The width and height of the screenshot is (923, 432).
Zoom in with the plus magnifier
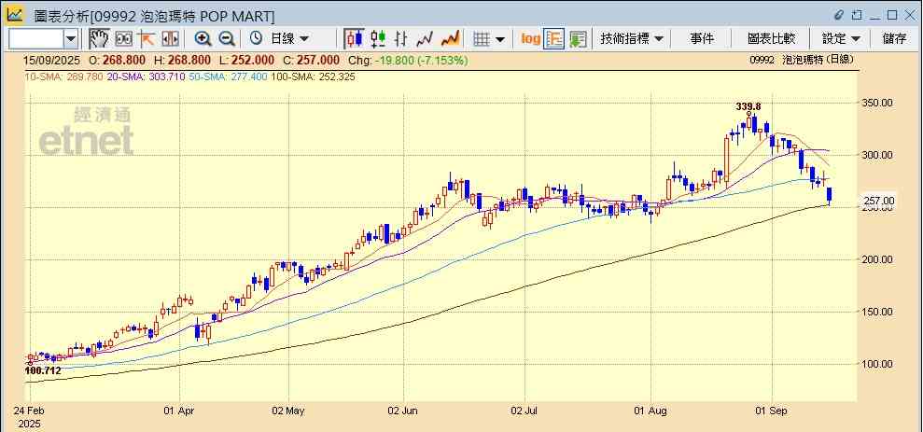coord(203,39)
